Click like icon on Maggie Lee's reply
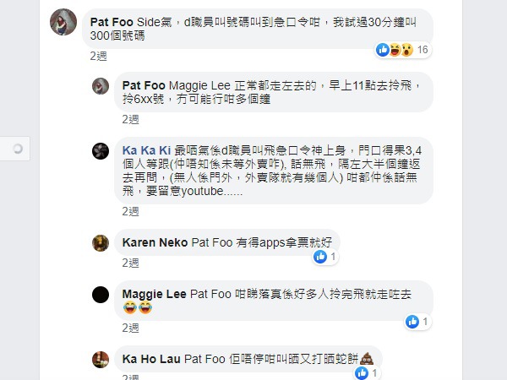 pos(412,322)
